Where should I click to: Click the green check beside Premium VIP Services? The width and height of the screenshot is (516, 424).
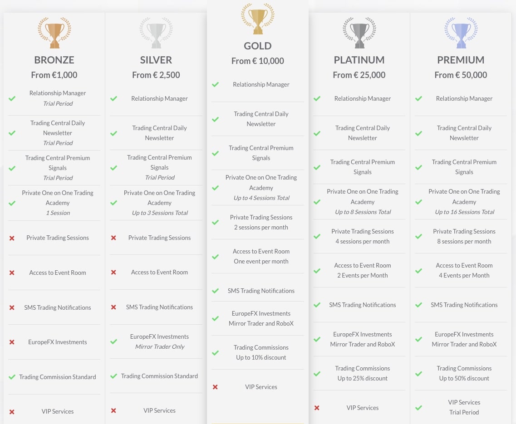coord(418,407)
